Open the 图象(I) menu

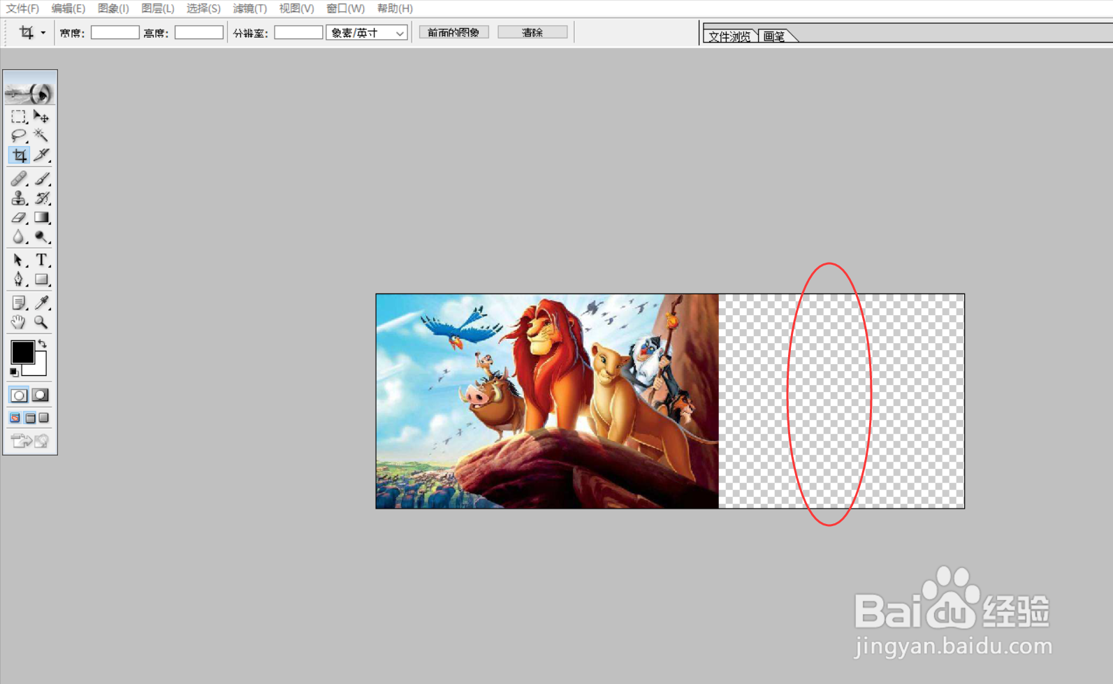tap(113, 8)
